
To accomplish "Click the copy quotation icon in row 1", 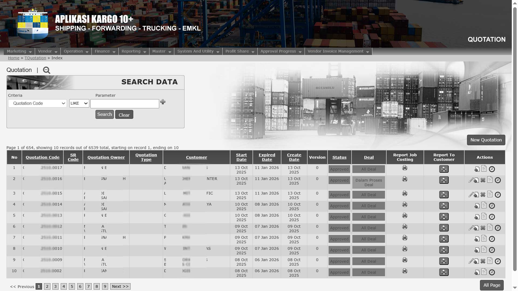I will [x=477, y=169].
